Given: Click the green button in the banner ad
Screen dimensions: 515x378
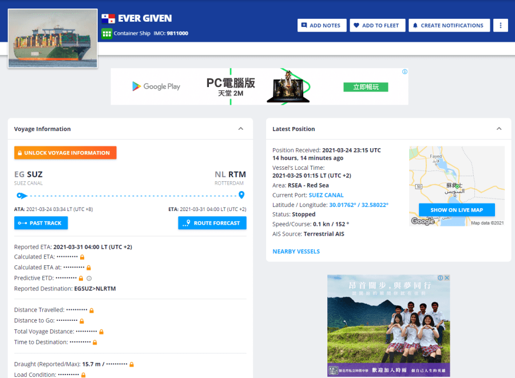Looking at the screenshot, I should tap(366, 87).
